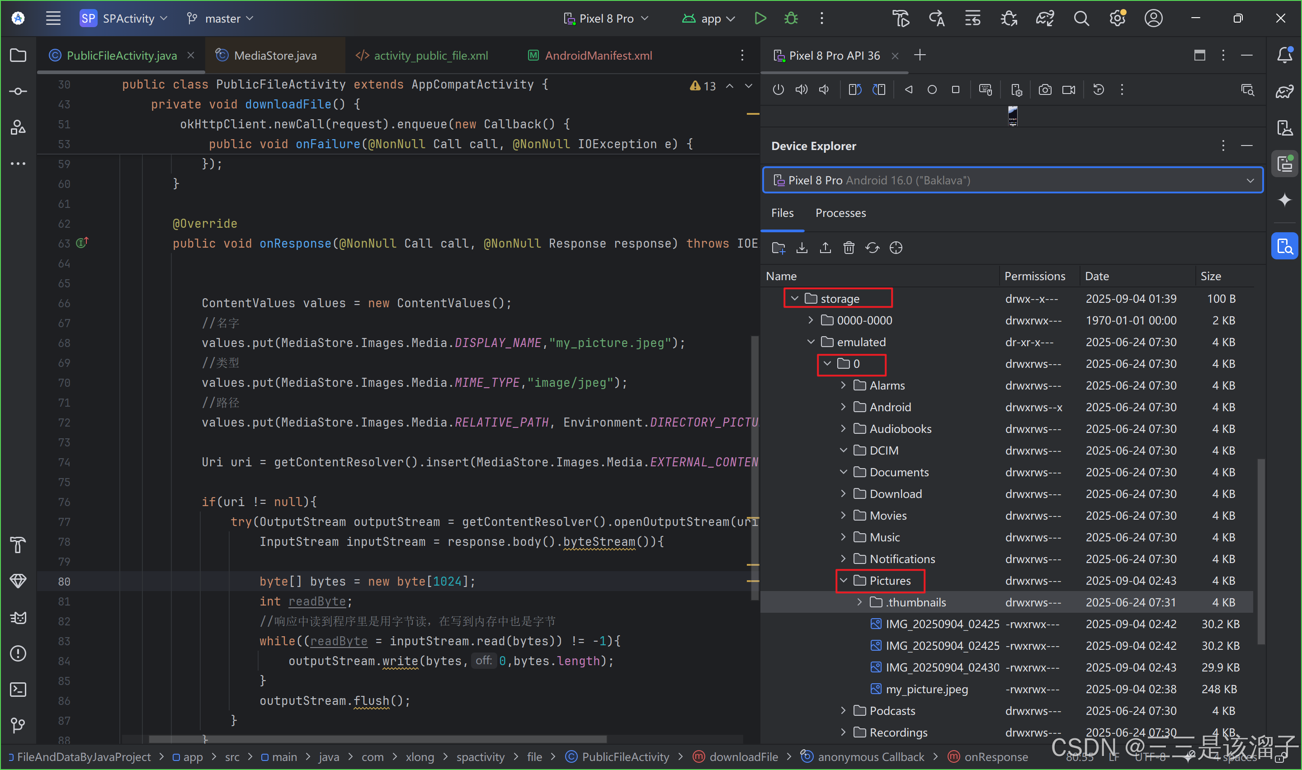This screenshot has width=1302, height=770.
Task: Open the user account profile icon
Action: (1153, 19)
